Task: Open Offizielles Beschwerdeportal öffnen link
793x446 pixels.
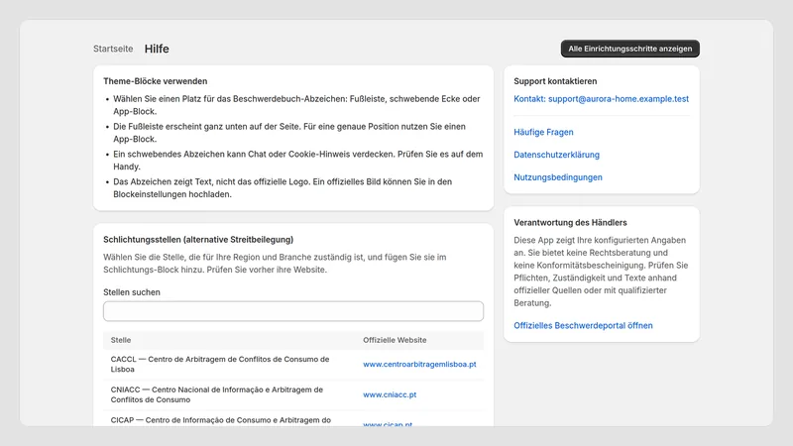Action: 583,326
